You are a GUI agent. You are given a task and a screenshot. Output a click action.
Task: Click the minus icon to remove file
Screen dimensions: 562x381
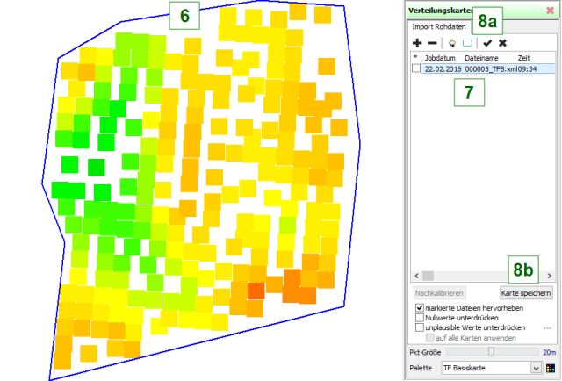tap(432, 42)
